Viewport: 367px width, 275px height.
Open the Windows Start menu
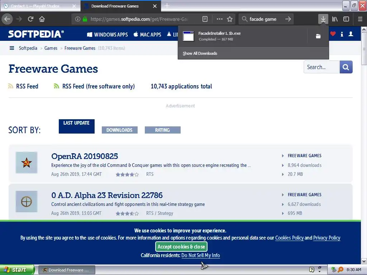coord(17,270)
